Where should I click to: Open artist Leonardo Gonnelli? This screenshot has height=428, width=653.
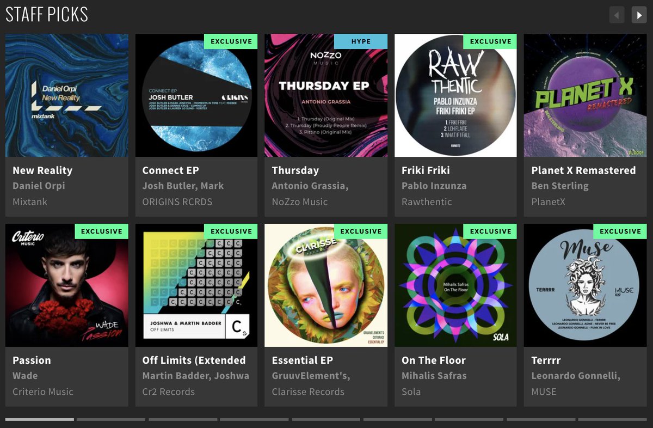(576, 376)
